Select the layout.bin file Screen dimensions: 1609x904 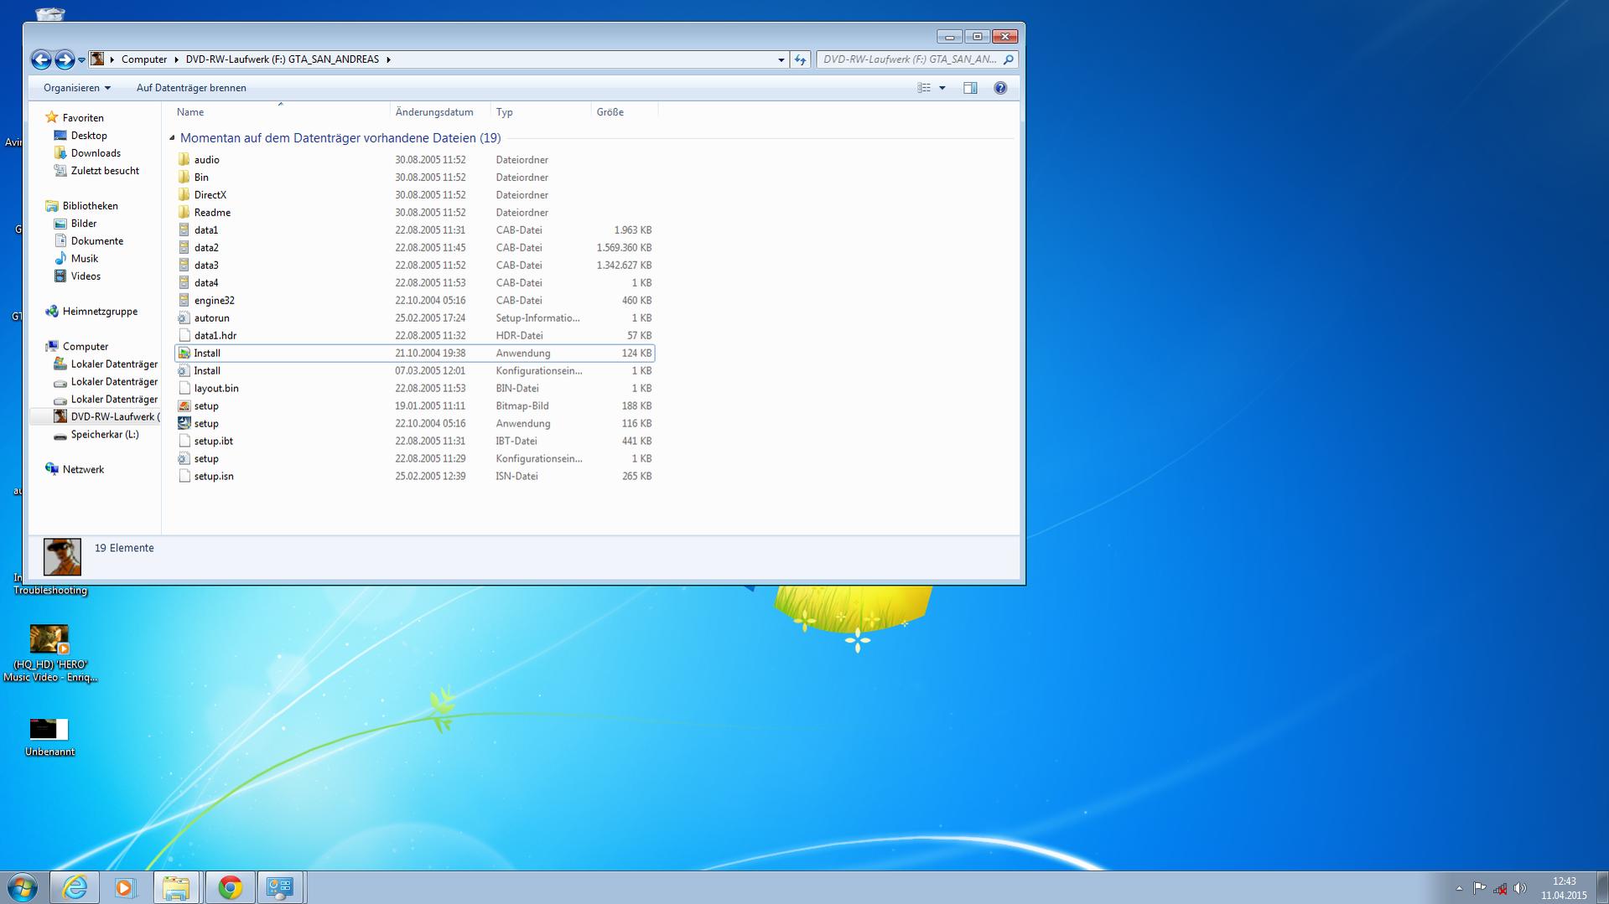point(414,389)
